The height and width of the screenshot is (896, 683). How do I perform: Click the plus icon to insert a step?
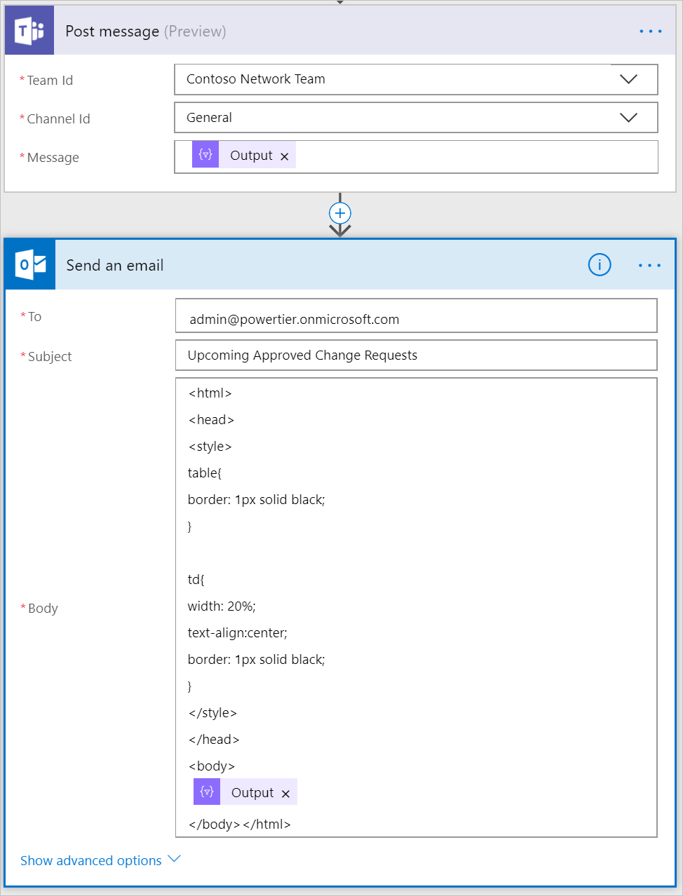340,213
